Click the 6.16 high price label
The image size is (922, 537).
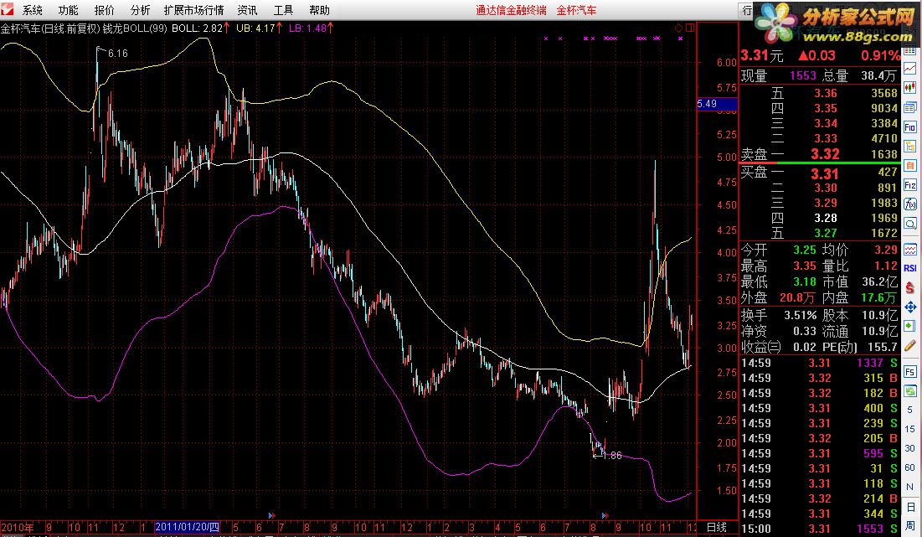[117, 54]
